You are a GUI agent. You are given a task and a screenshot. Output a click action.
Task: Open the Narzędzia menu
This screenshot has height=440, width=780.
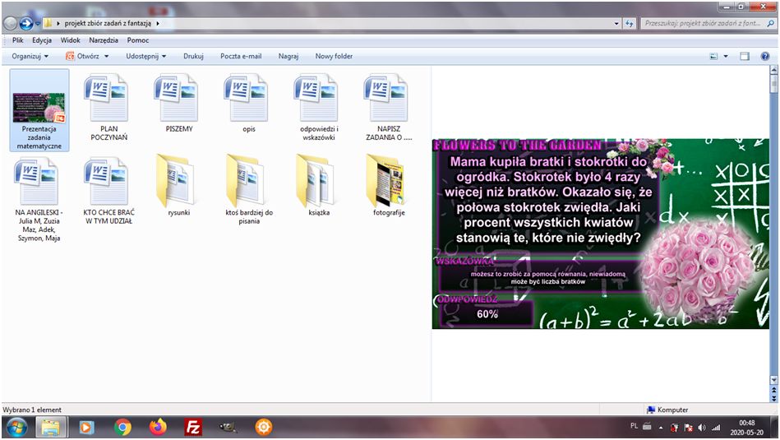pos(104,40)
